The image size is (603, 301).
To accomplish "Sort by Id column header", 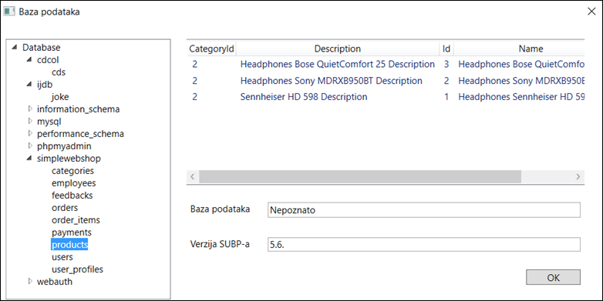I will coord(446,48).
